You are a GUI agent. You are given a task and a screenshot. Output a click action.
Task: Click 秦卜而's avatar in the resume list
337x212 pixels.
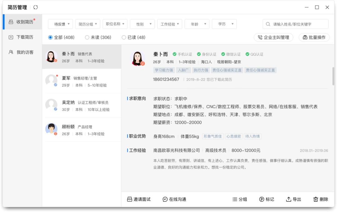click(x=51, y=57)
